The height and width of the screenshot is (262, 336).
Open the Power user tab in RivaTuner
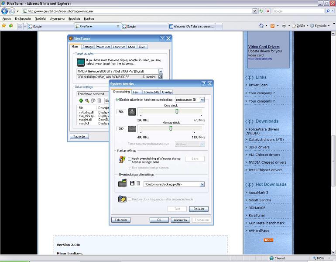click(x=103, y=47)
